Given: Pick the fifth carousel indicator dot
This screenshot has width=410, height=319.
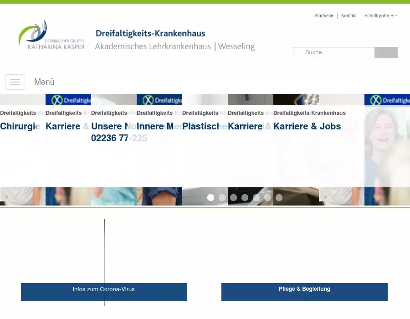Looking at the screenshot, I should click(256, 197).
